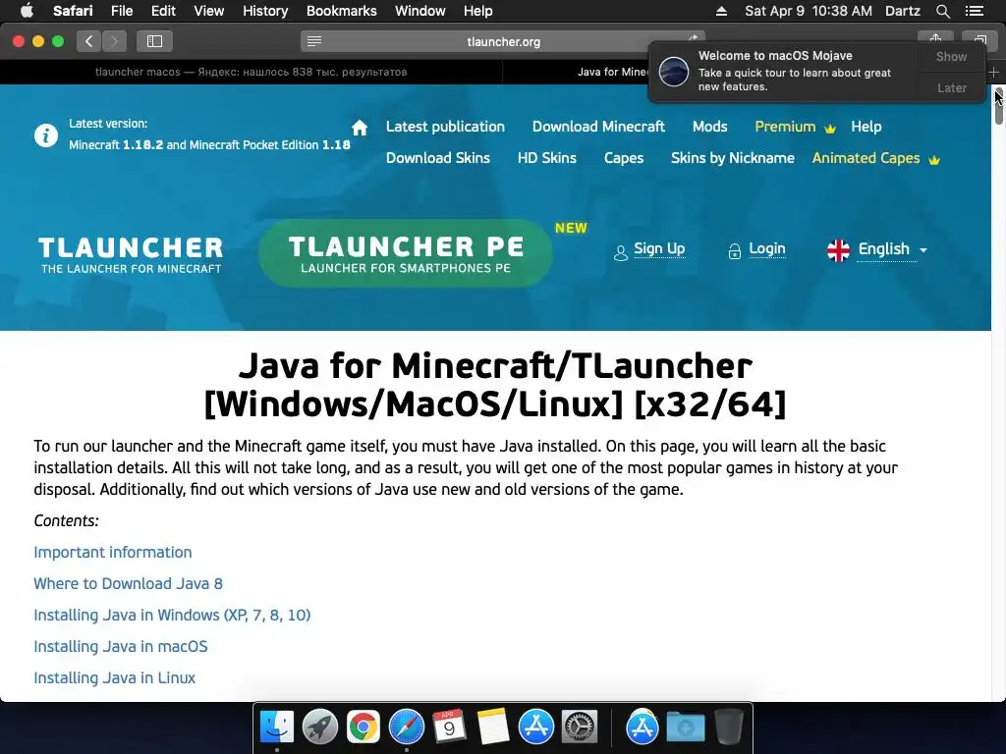Open the Edit menu
The height and width of the screenshot is (754, 1006).
(x=163, y=11)
